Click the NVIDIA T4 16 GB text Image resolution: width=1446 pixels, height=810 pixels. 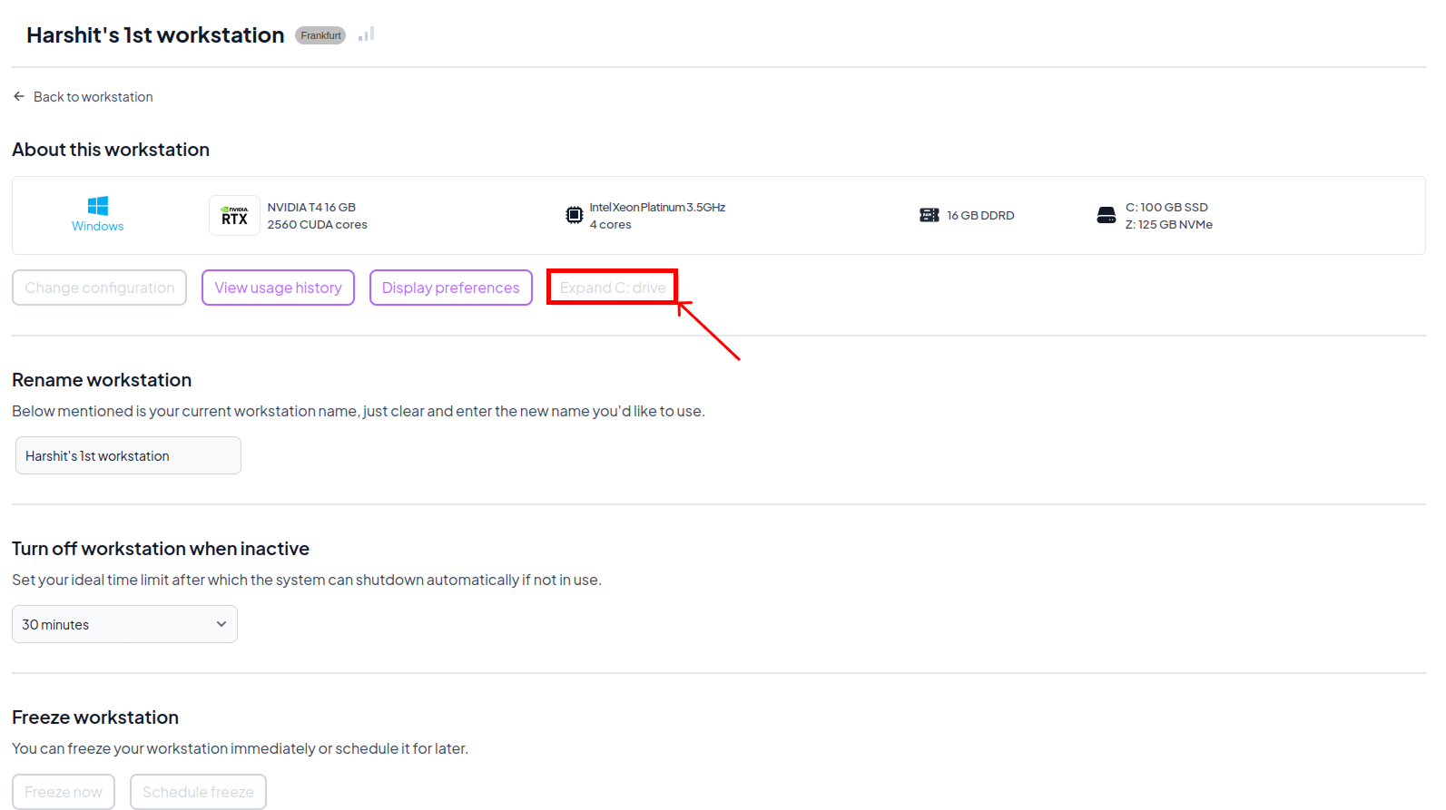coord(311,207)
